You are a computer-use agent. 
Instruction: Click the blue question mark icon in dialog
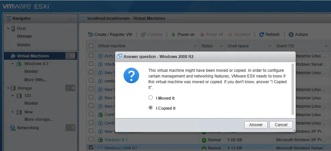click(x=131, y=75)
